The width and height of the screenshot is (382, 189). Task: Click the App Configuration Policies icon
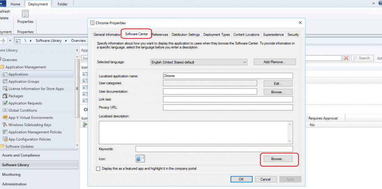coord(5,139)
